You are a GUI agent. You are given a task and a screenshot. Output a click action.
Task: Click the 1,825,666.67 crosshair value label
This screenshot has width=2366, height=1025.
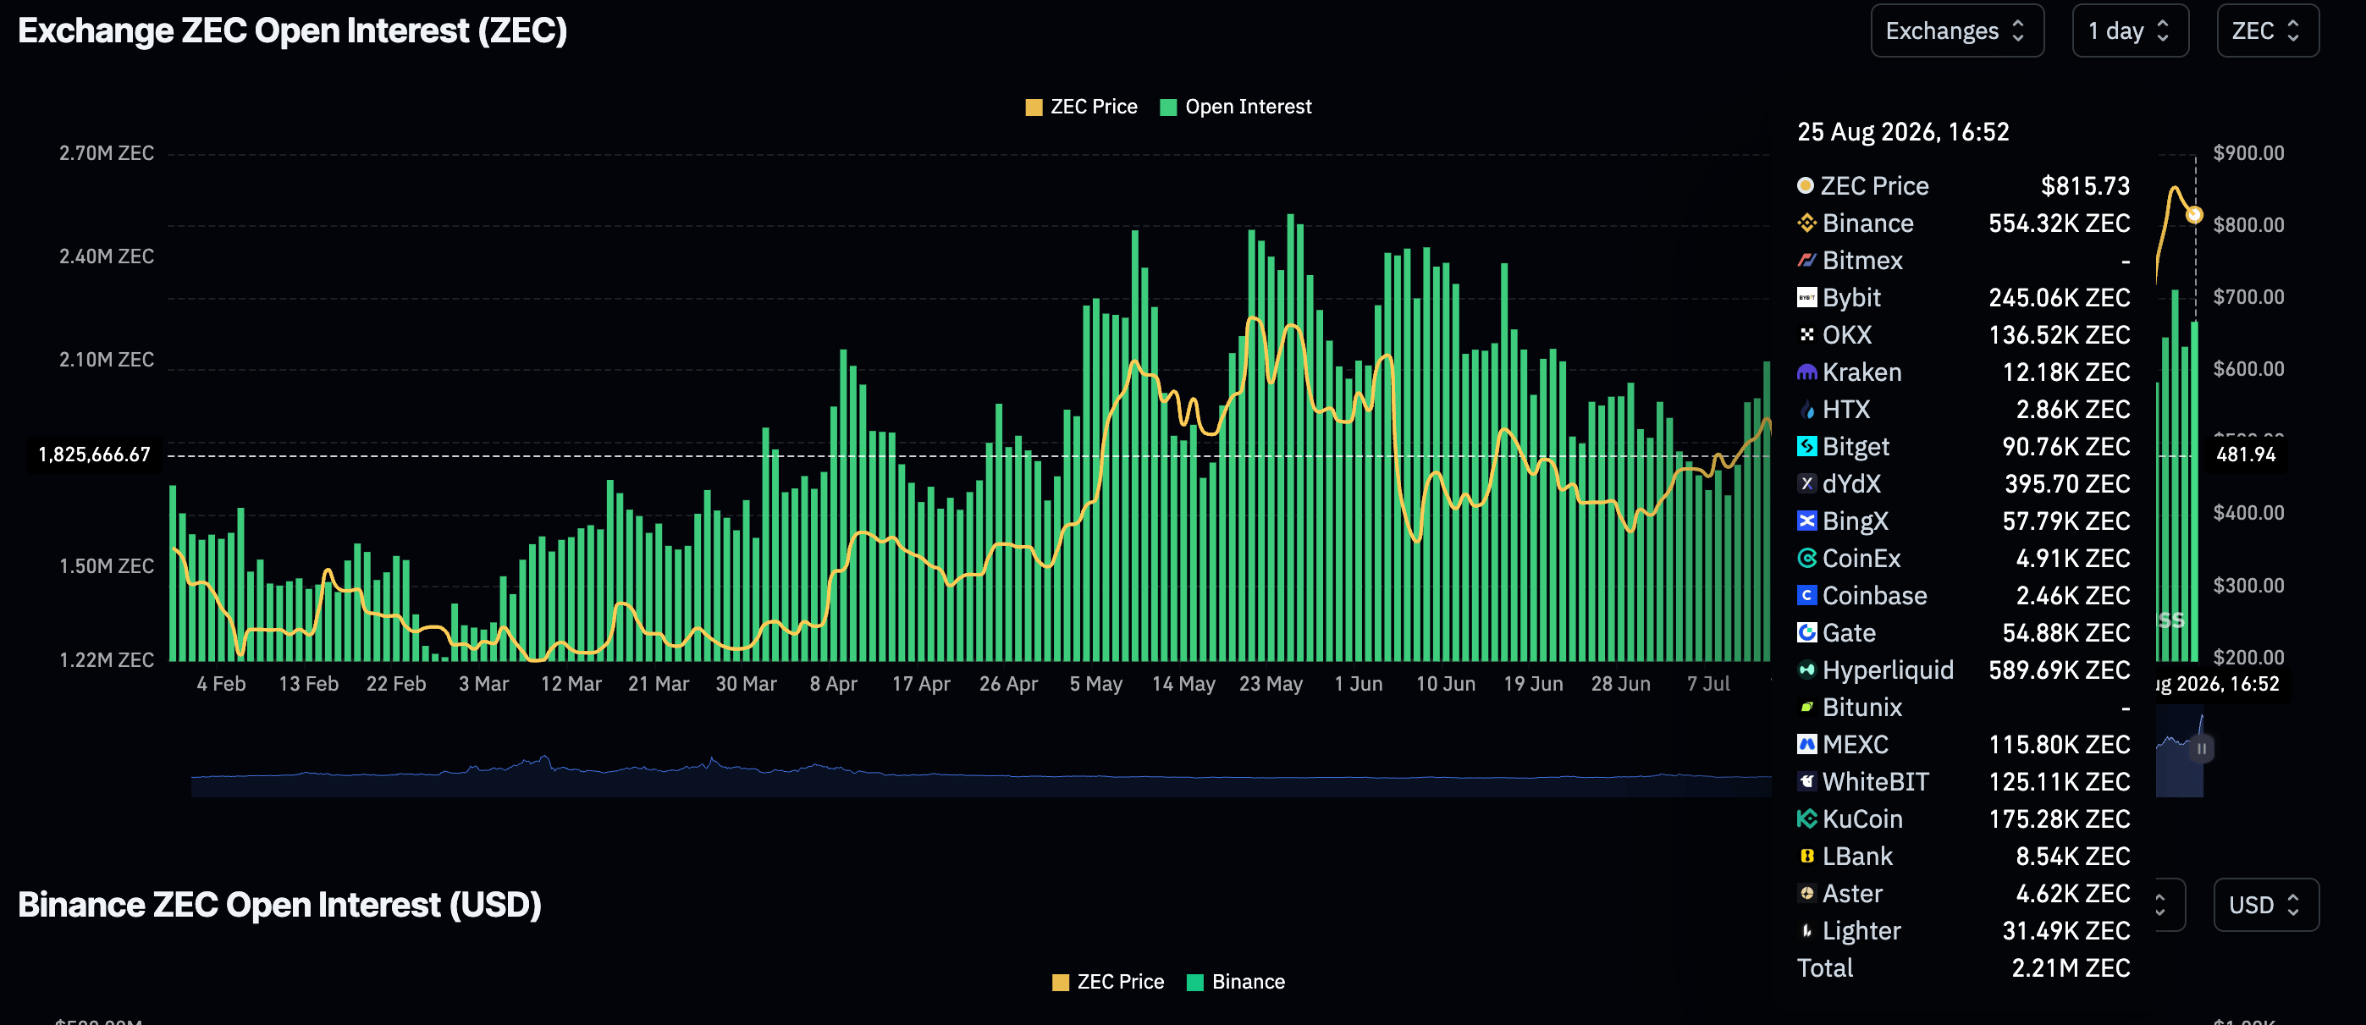[x=94, y=455]
